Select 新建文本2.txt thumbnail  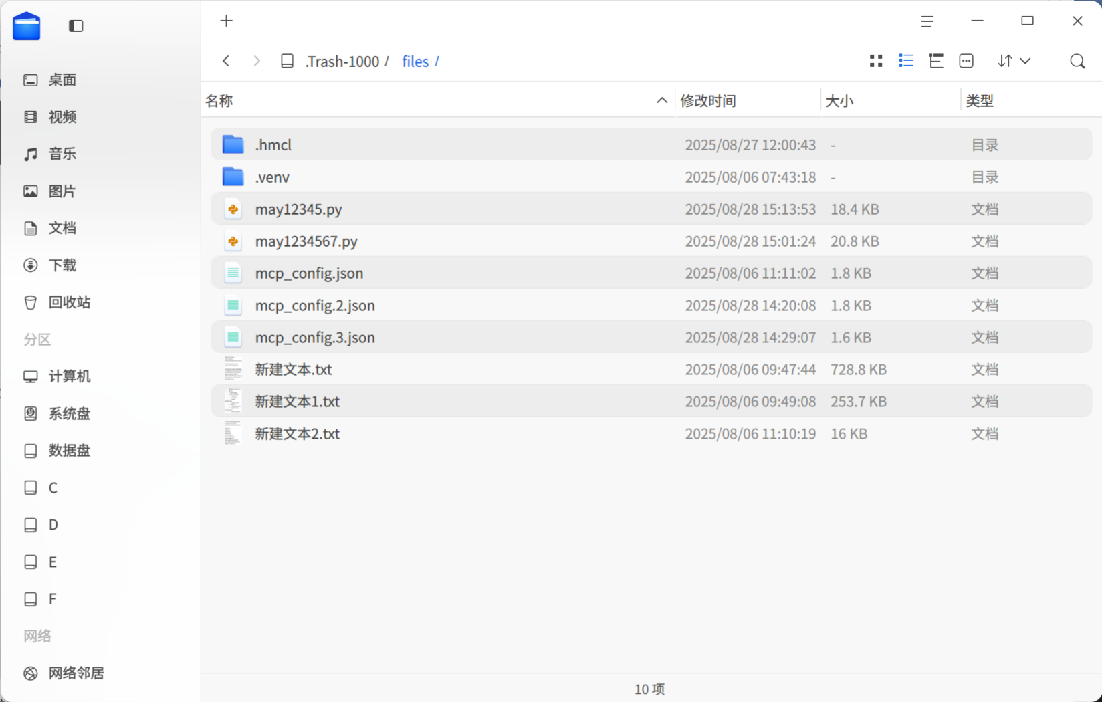tap(233, 433)
